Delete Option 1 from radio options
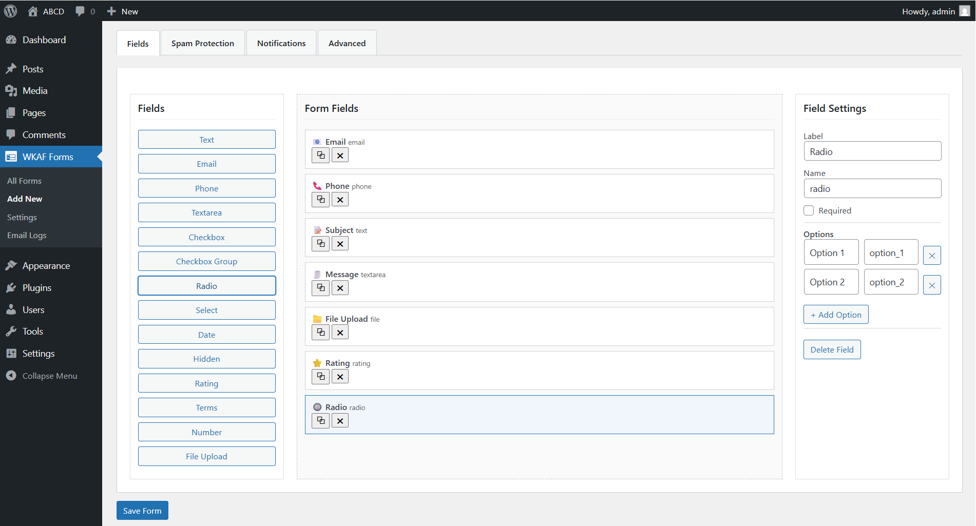The width and height of the screenshot is (976, 526). [x=932, y=255]
